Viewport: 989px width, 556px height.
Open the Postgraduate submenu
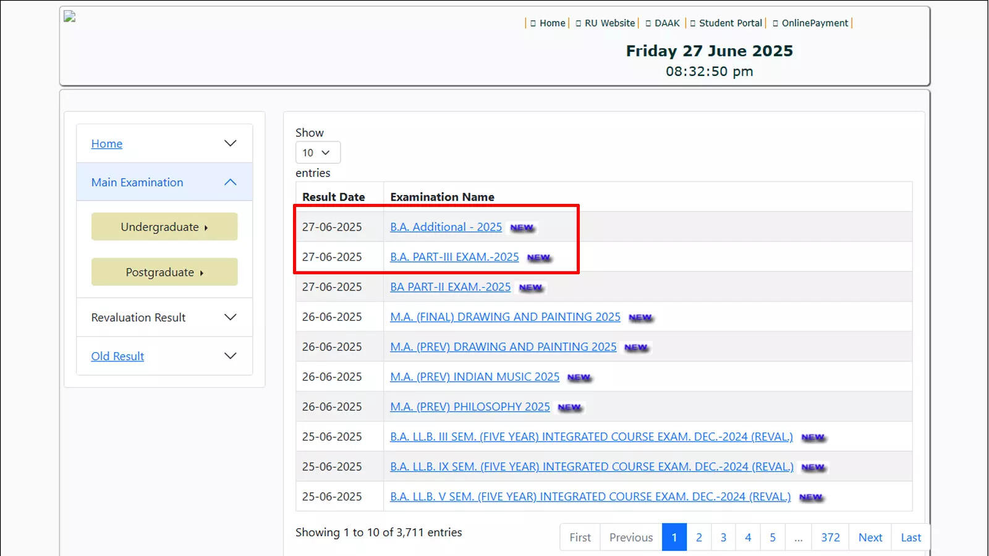(164, 272)
